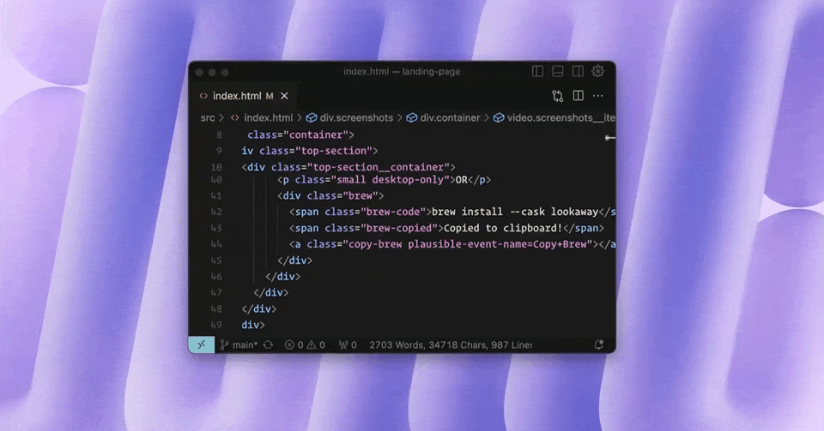
Task: Expand the div.container breadcrumb
Action: pyautogui.click(x=443, y=117)
